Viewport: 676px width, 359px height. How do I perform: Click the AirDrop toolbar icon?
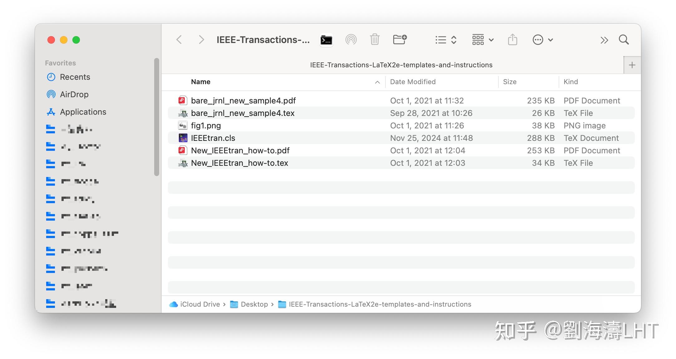(x=351, y=40)
